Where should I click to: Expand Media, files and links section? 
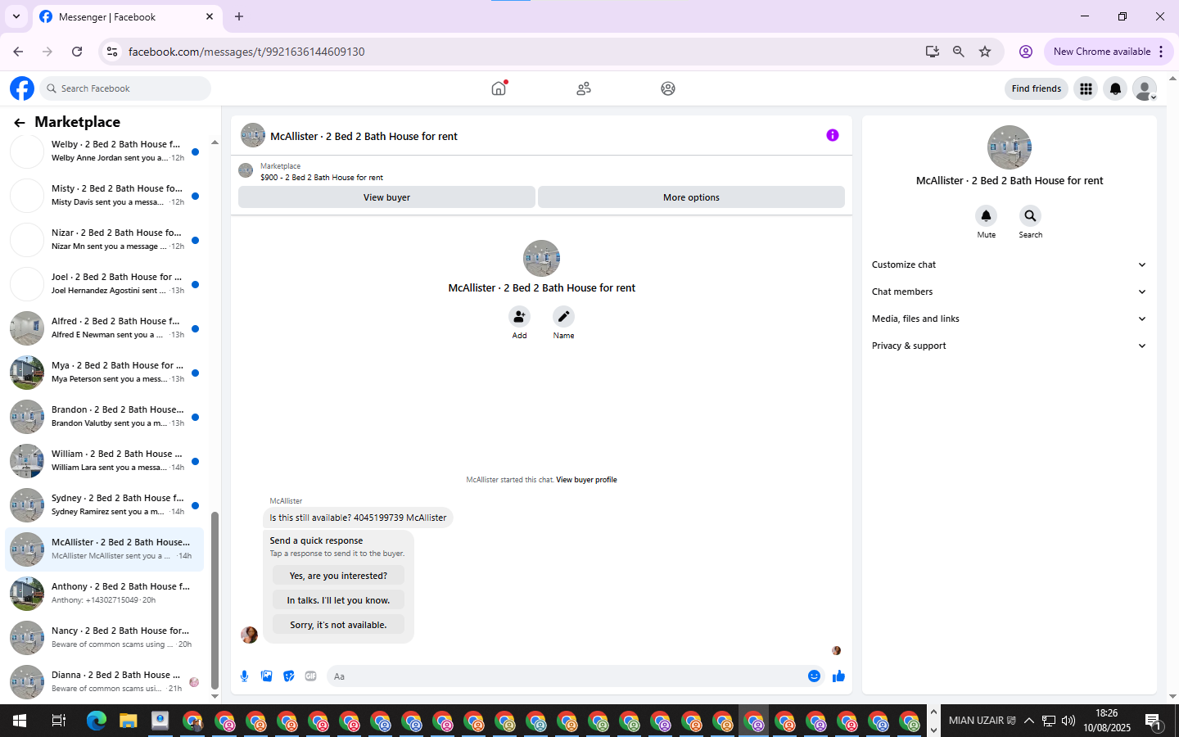(1009, 319)
